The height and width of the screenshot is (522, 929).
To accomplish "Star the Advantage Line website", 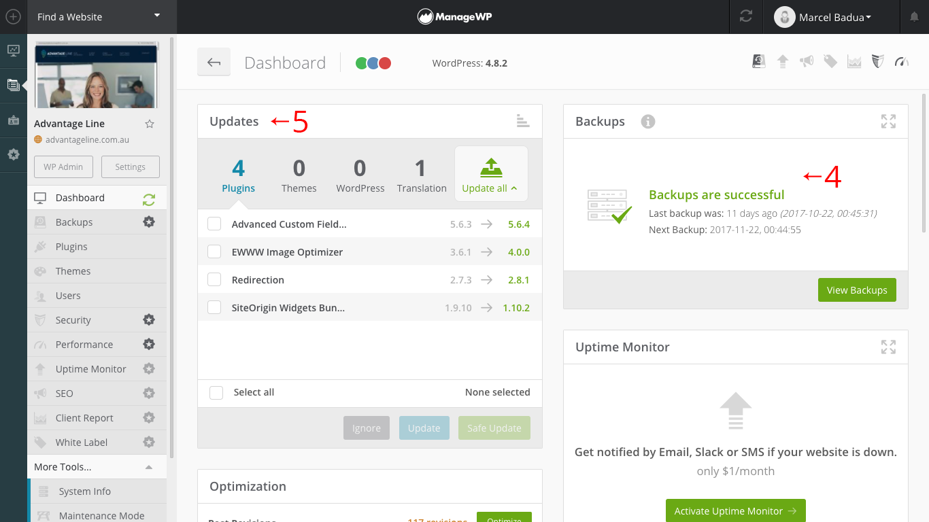I will [x=150, y=124].
